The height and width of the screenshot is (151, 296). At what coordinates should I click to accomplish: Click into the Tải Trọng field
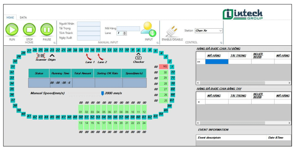pos(89,28)
